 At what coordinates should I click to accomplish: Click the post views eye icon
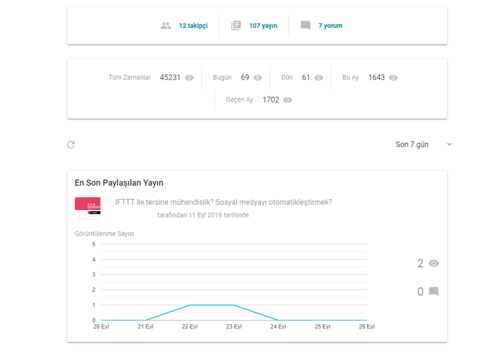(434, 263)
